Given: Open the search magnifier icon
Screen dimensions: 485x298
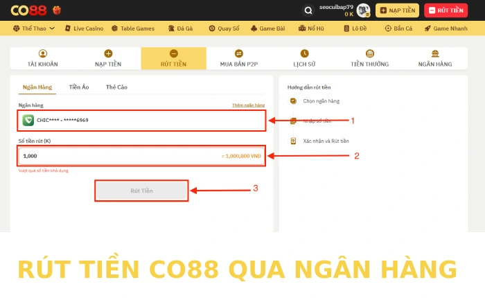Looking at the screenshot, I should pos(308,10).
